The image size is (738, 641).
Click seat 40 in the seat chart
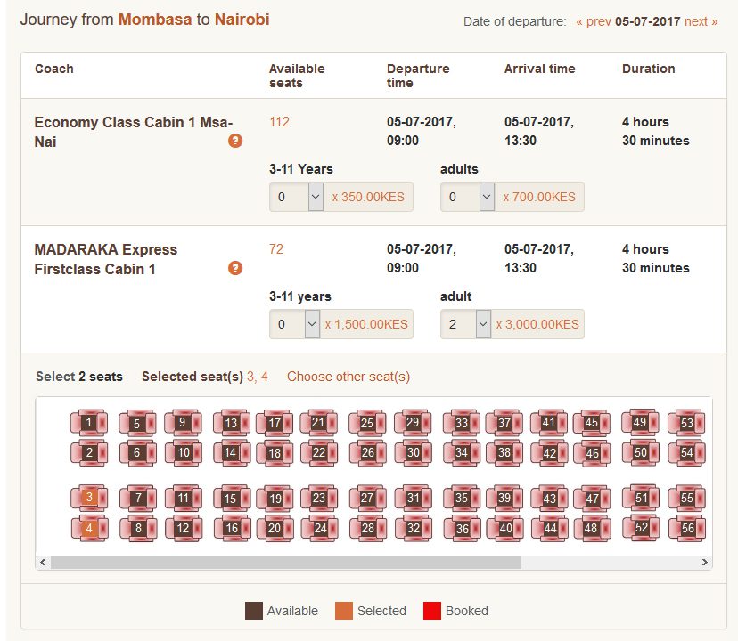[x=505, y=528]
